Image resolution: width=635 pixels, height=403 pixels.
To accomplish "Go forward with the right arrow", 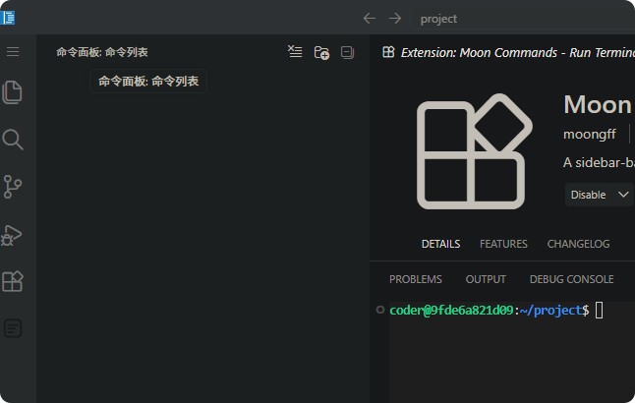I will pos(395,19).
